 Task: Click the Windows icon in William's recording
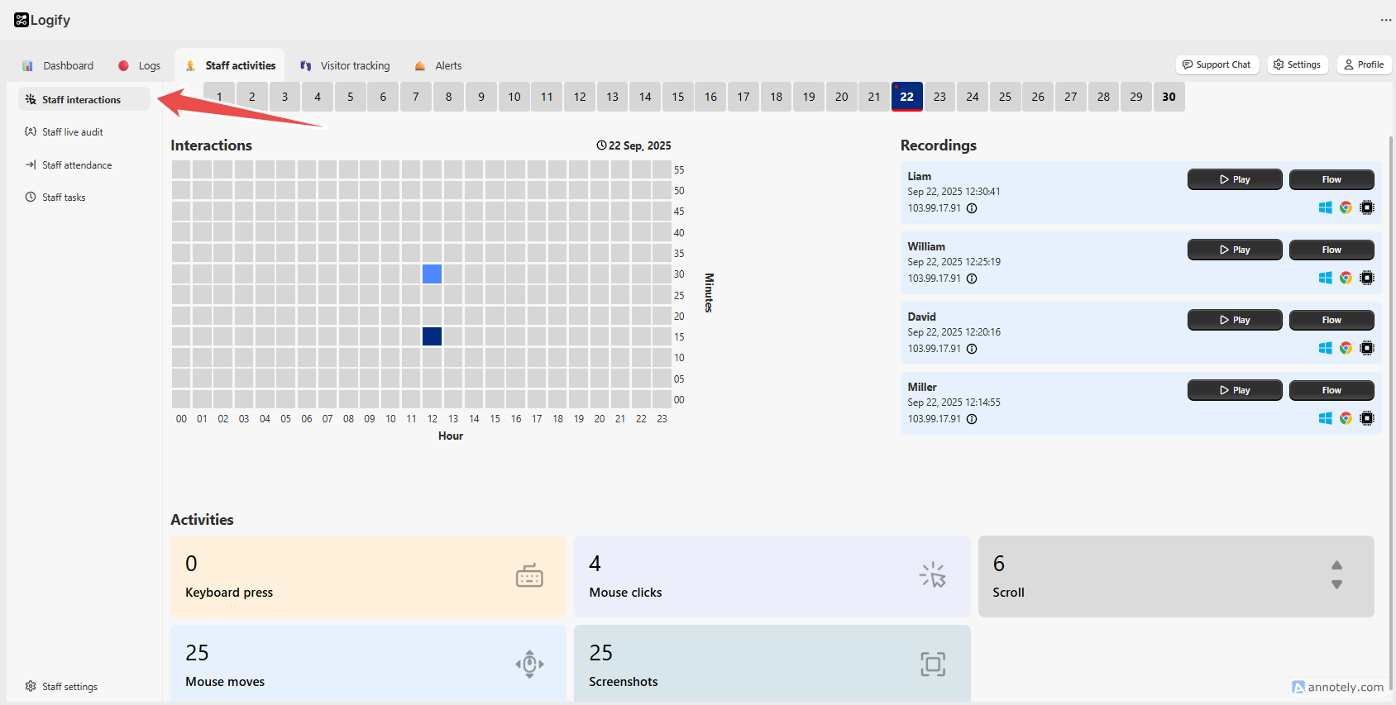click(x=1325, y=278)
